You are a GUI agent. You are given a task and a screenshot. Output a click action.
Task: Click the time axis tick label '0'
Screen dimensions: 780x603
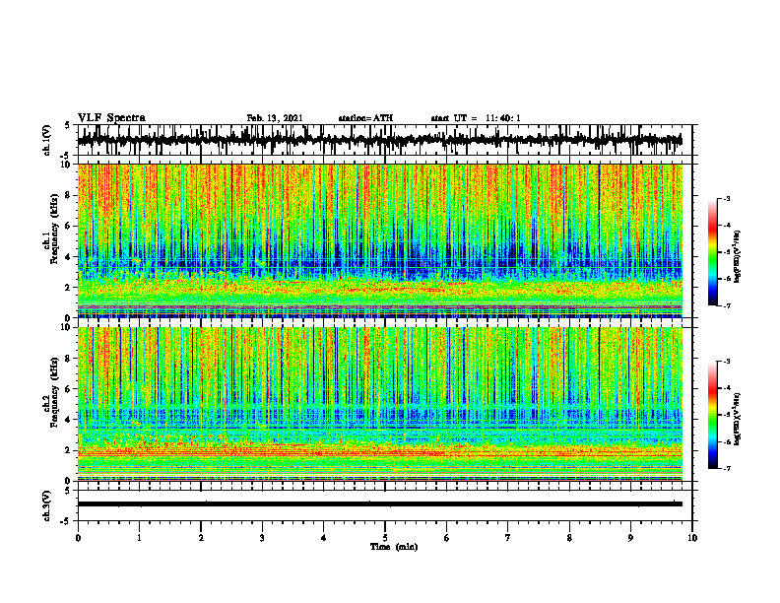tap(78, 538)
